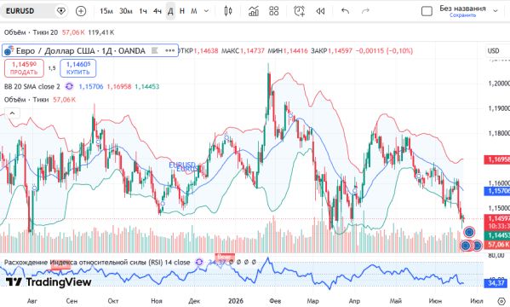Expand the layout name dropdown chevron
This screenshot has width=510, height=307.
pos(496,11)
